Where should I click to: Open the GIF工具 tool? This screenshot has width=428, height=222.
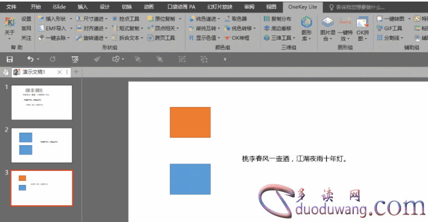[x=392, y=28]
